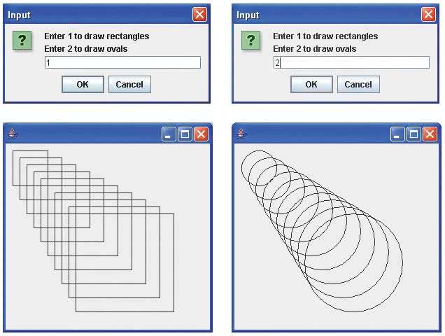Focus the input field containing 1
This screenshot has height=336, width=445.
coord(122,62)
